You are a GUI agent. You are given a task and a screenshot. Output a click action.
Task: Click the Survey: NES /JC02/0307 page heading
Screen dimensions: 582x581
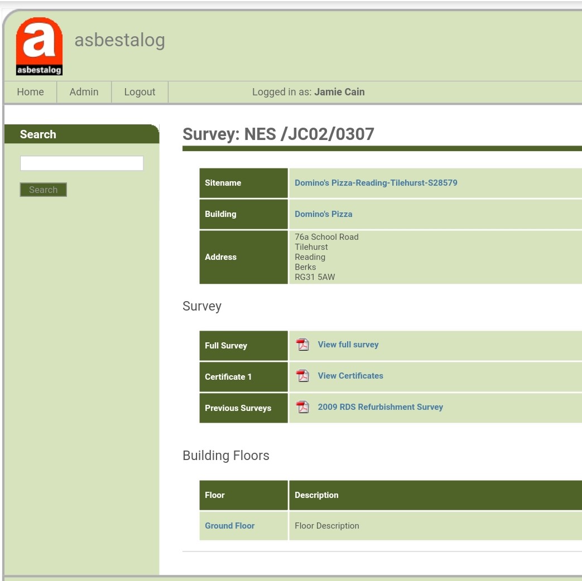pos(278,134)
